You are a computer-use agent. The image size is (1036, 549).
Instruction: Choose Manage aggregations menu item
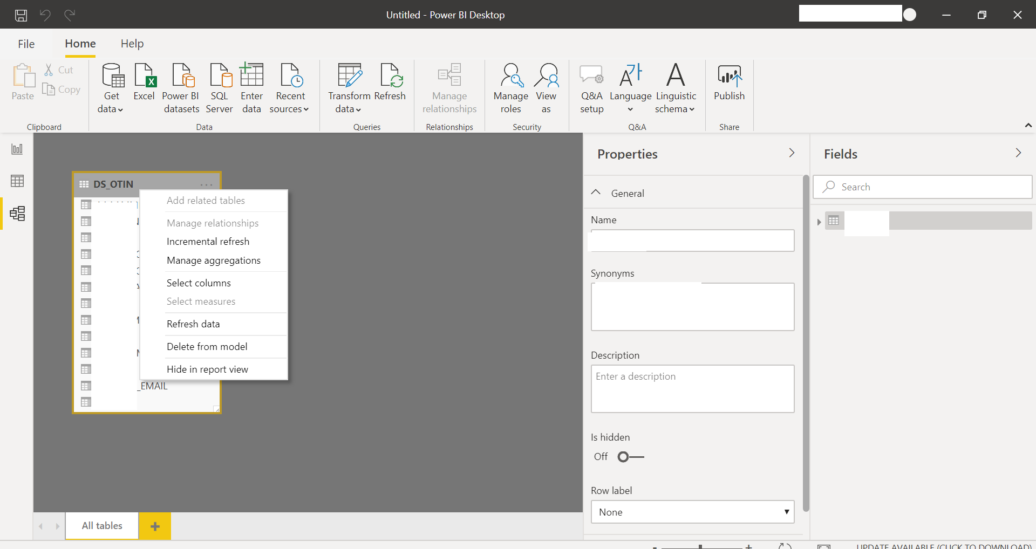(x=214, y=260)
